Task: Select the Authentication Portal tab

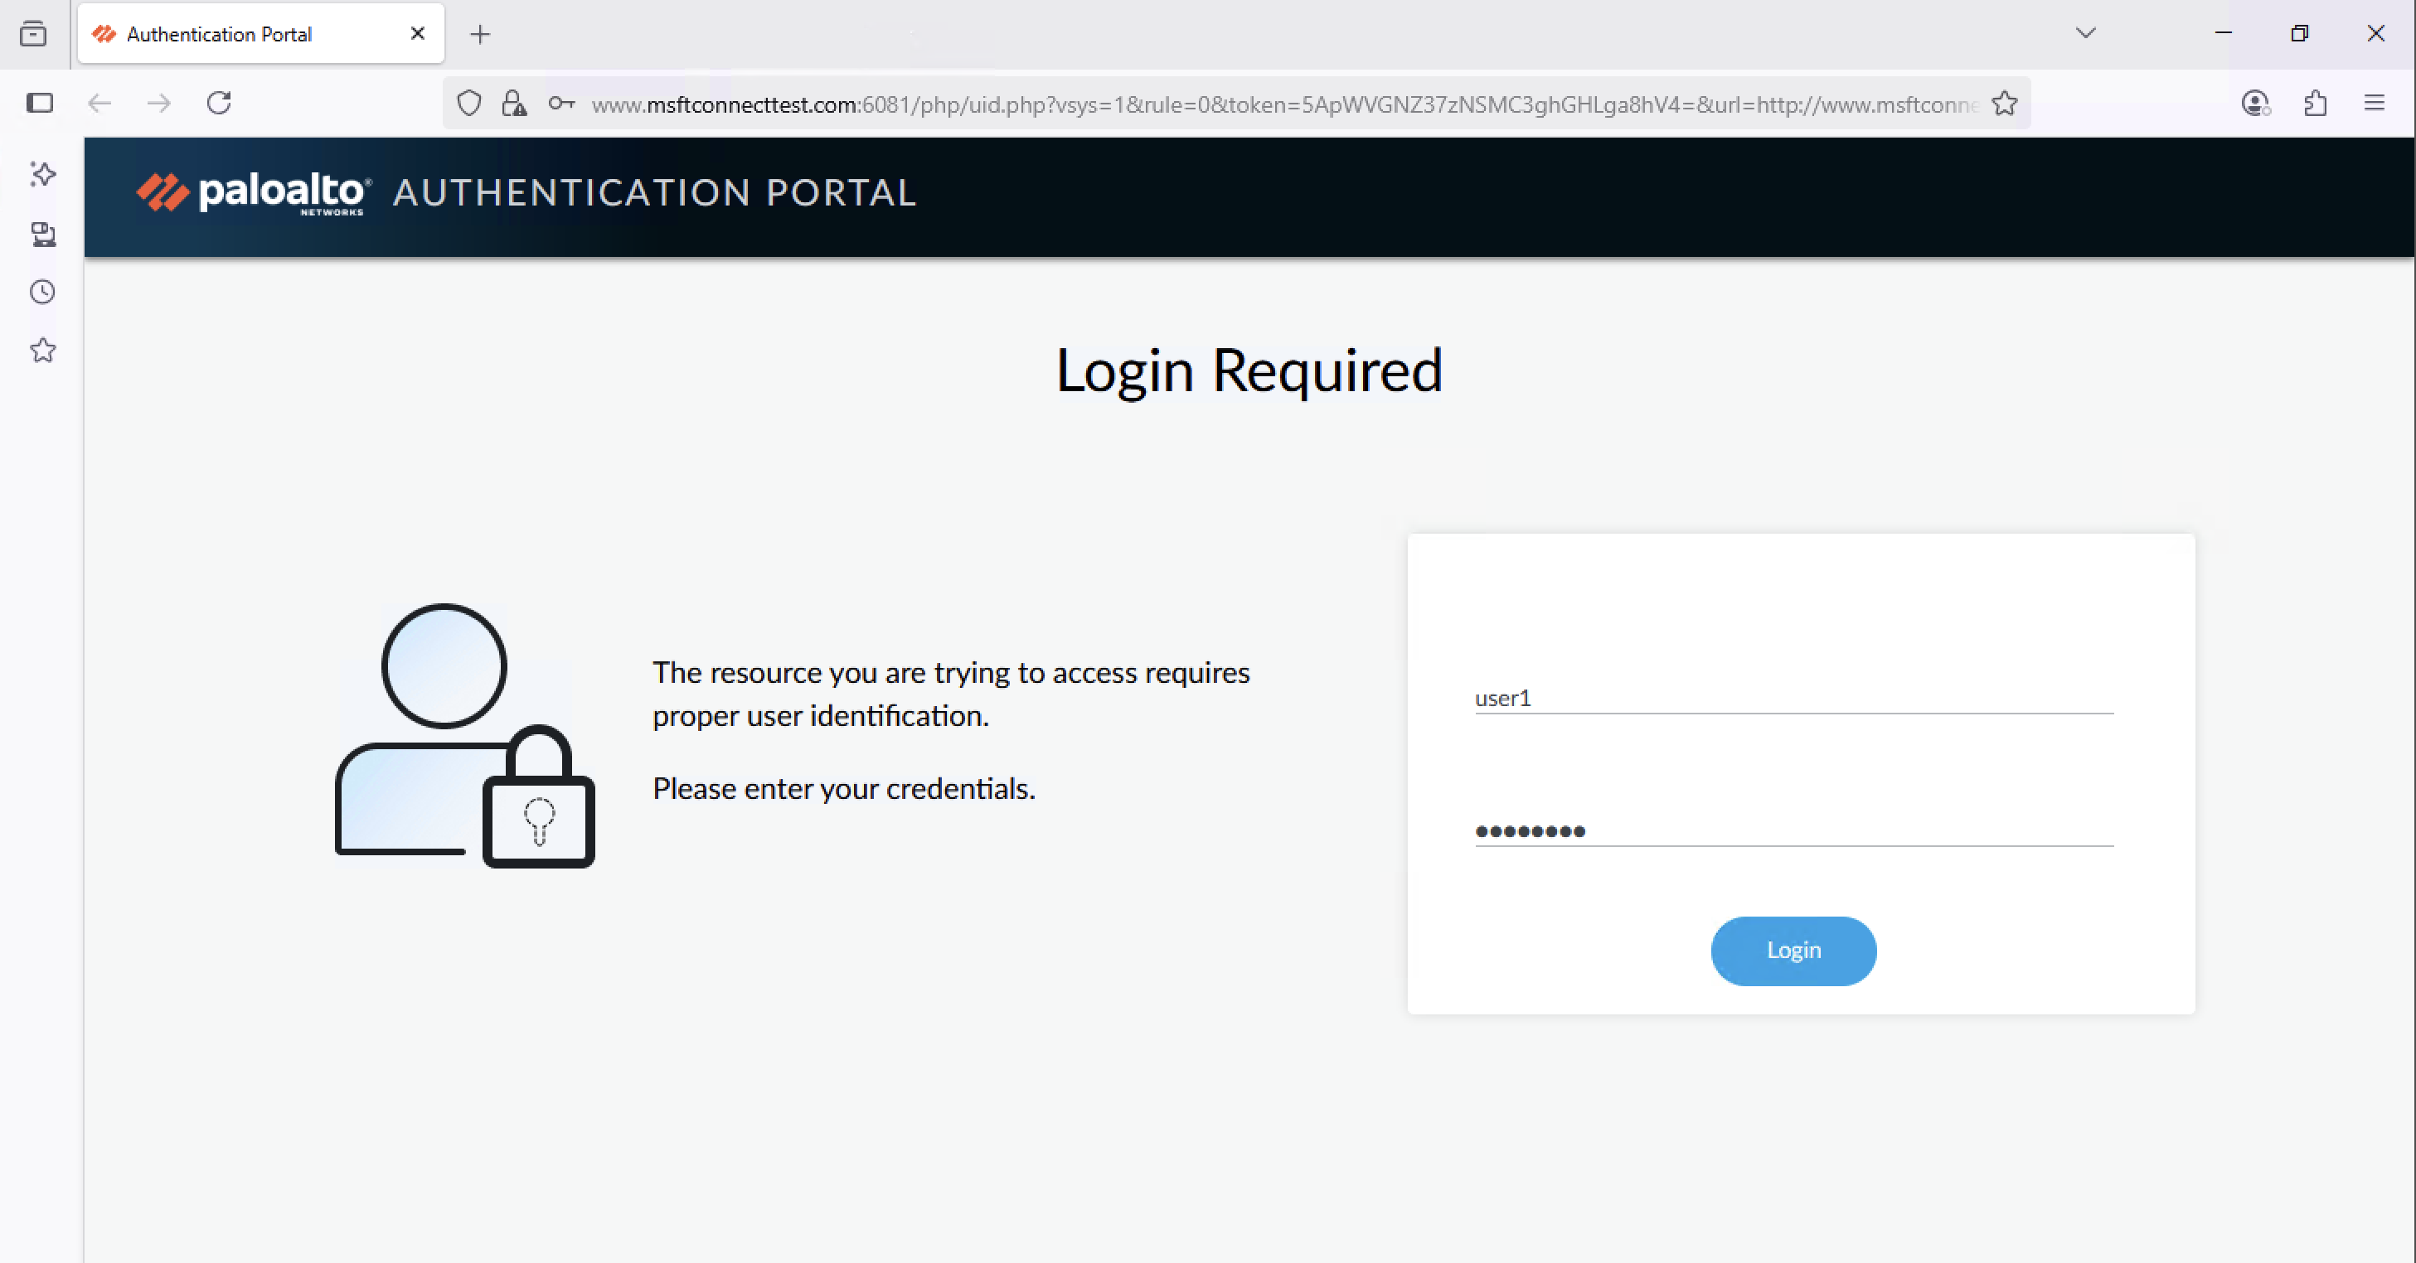Action: pos(244,35)
